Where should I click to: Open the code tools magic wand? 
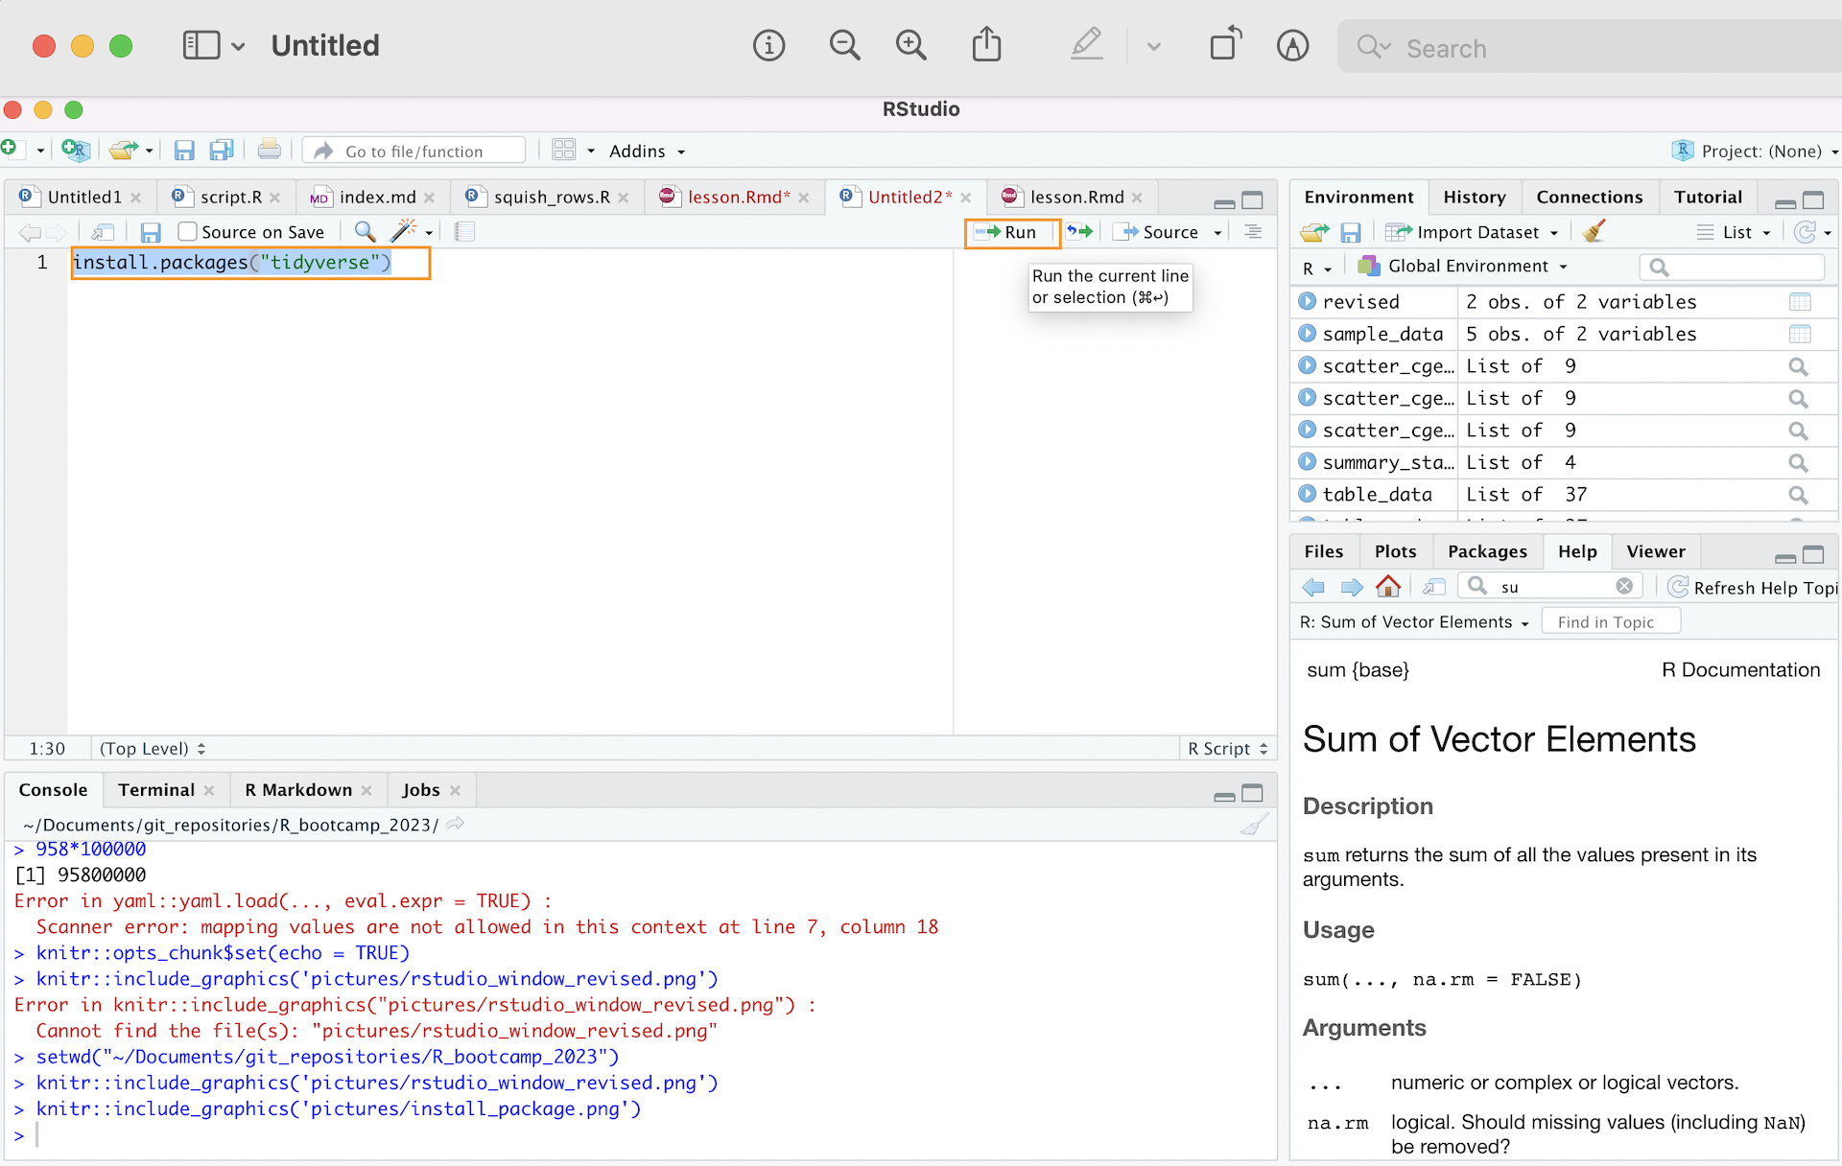click(404, 231)
